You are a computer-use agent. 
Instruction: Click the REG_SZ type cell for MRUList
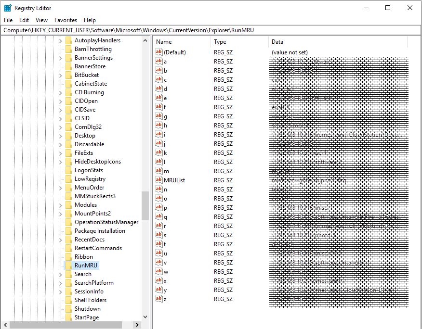coord(223,180)
